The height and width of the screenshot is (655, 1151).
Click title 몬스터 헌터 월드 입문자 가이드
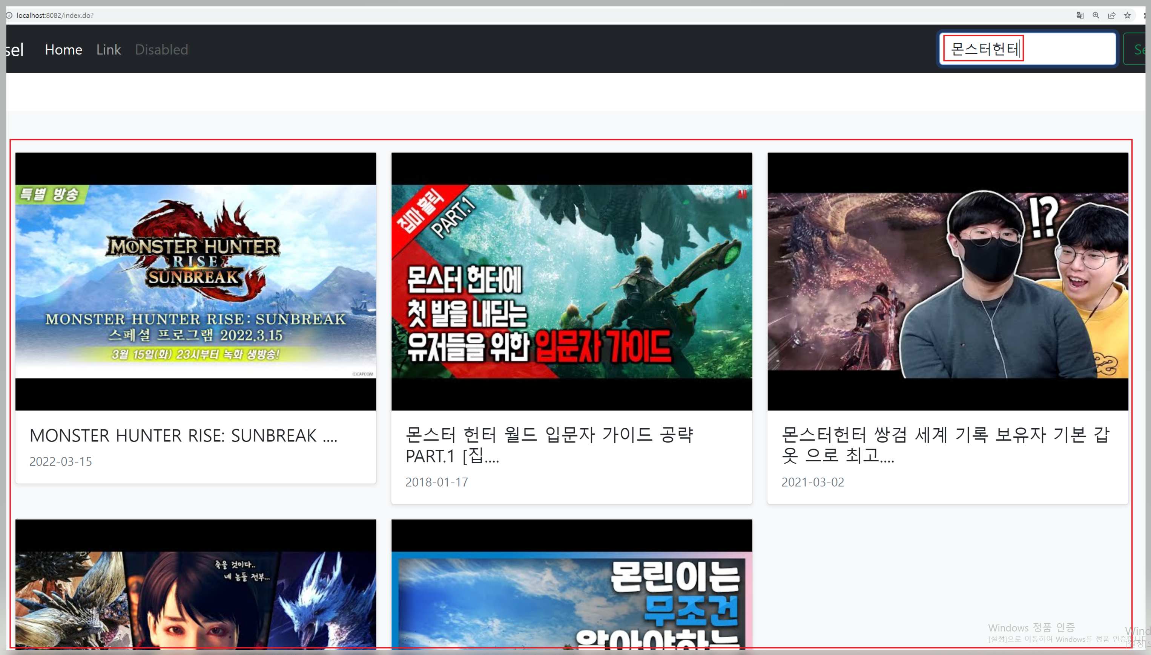(549, 445)
